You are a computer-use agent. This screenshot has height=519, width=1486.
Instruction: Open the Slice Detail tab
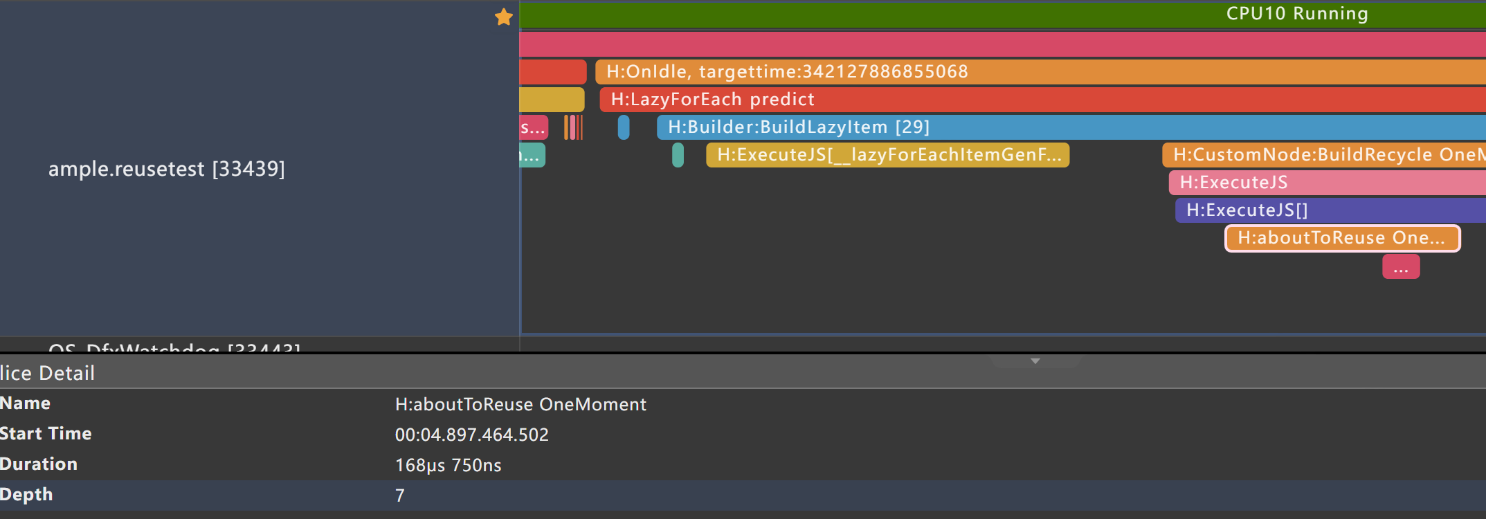47,373
